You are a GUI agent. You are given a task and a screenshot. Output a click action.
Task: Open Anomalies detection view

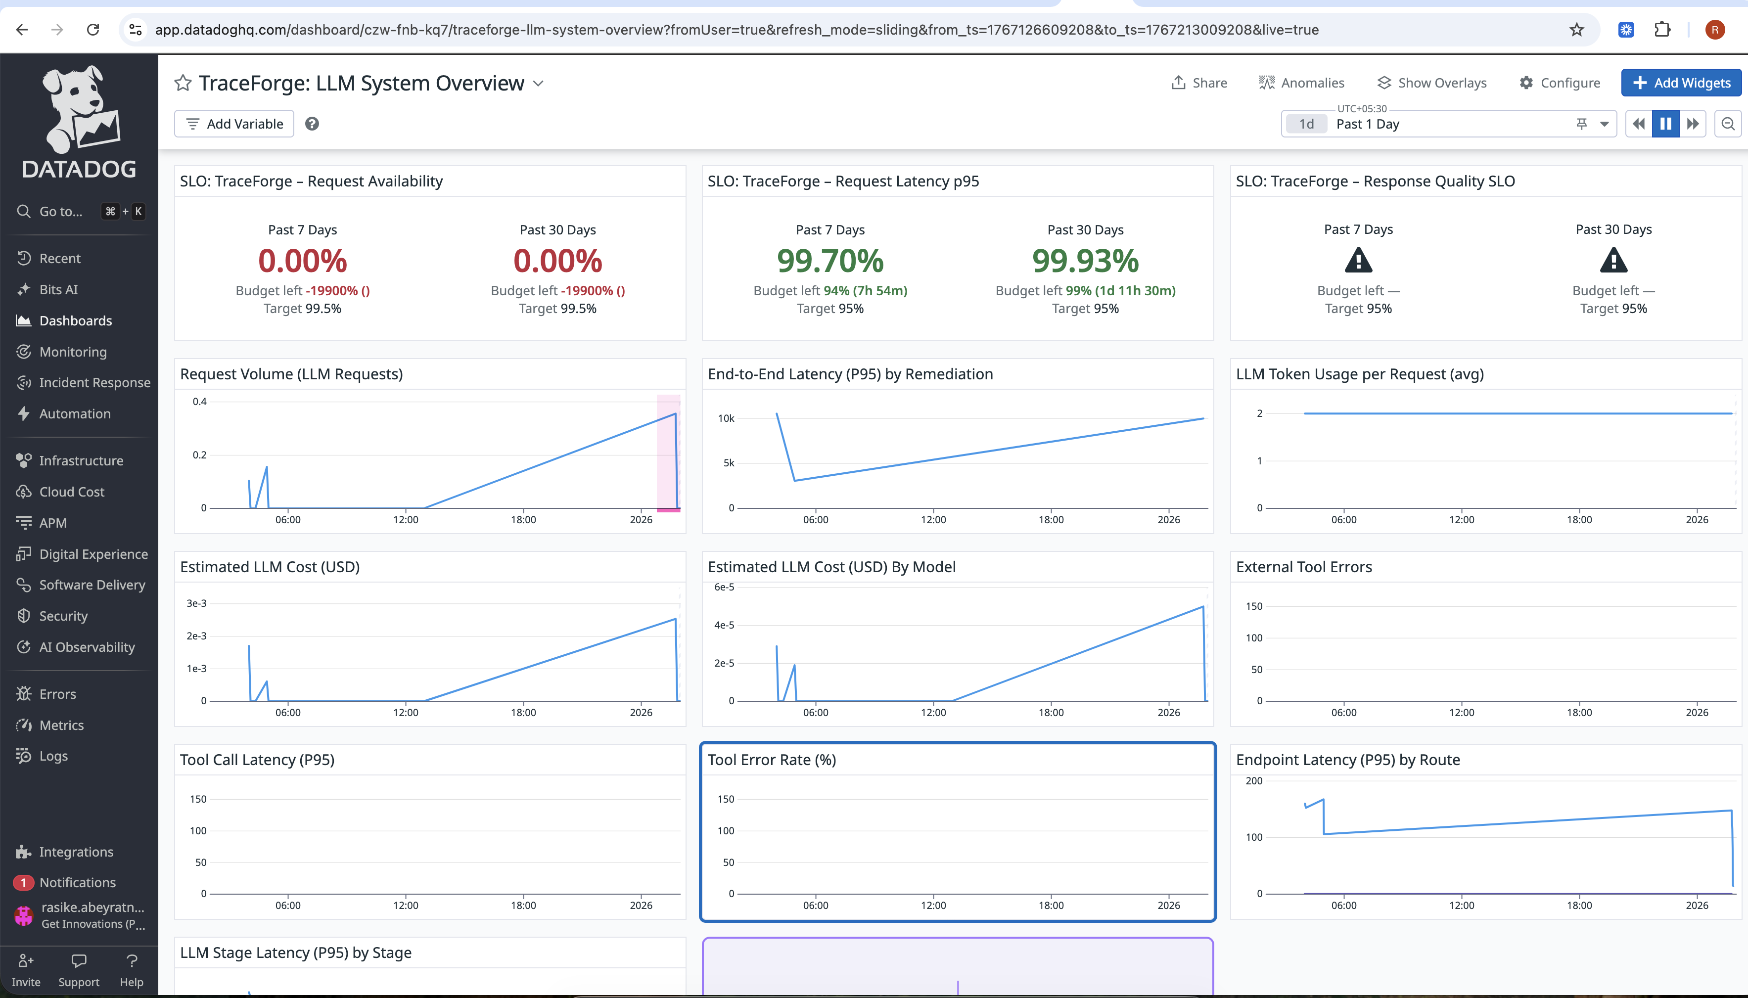click(x=1301, y=83)
